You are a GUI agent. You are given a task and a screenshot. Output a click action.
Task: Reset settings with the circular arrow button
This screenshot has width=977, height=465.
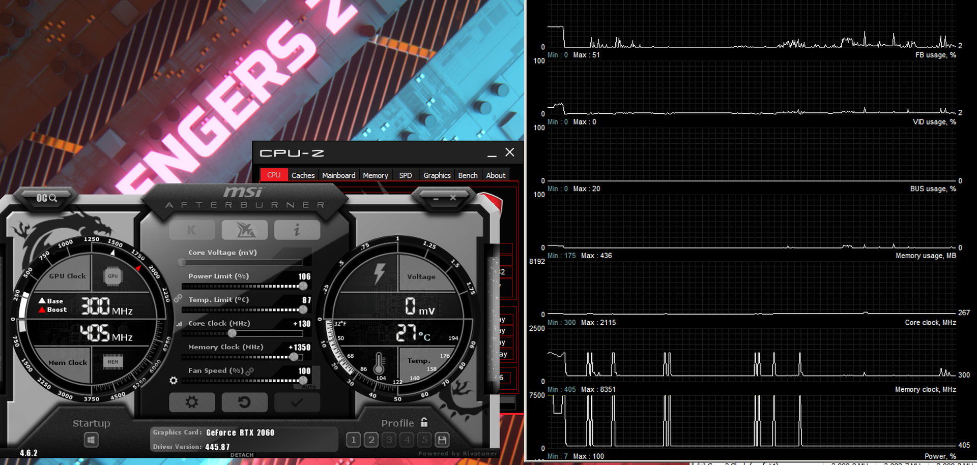coord(244,402)
